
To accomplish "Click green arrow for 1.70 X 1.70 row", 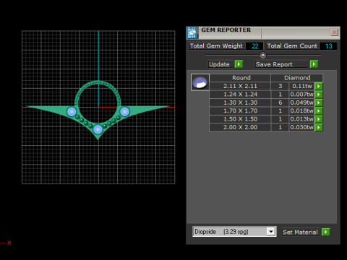I will click(x=319, y=110).
